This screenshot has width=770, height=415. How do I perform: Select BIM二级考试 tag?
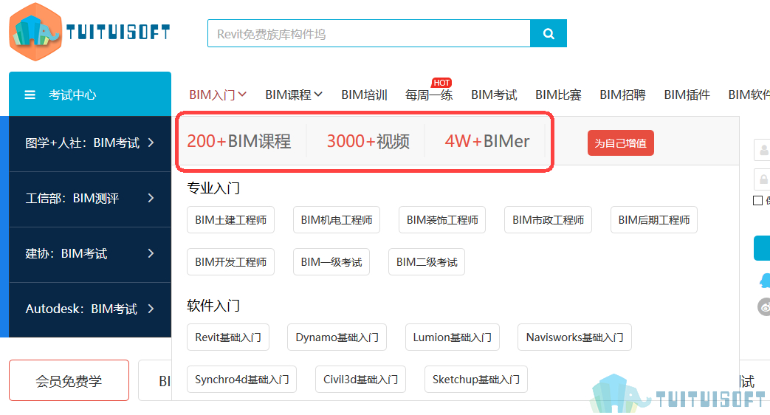pyautogui.click(x=427, y=261)
